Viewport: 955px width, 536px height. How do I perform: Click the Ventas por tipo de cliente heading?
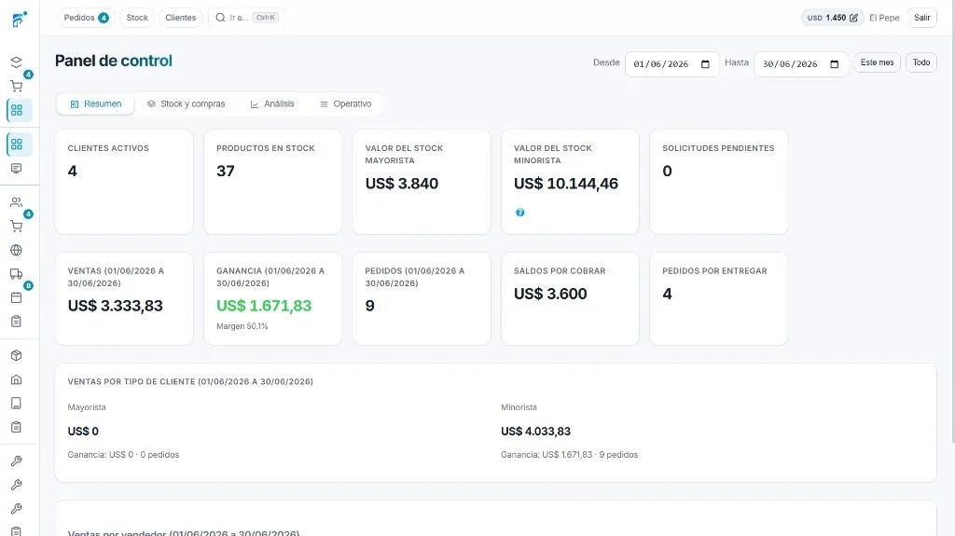pos(190,382)
